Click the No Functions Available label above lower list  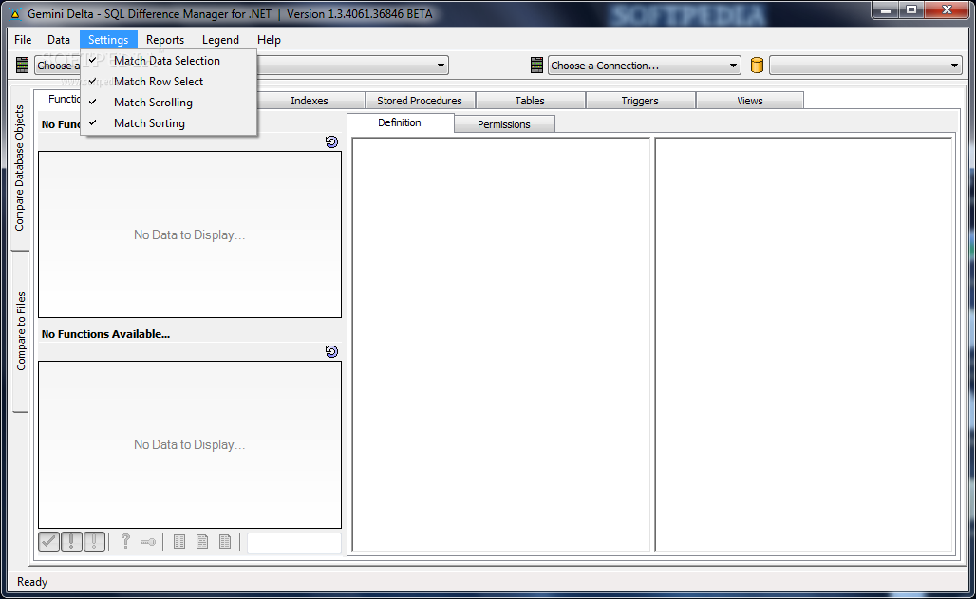[x=105, y=334]
